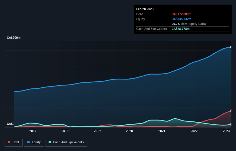Screen dimensions: 236x151
Task: Select the 2020 x-axis label
Action: (x=129, y=131)
